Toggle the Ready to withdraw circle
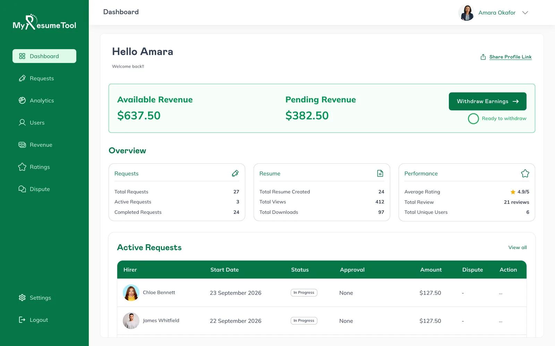Viewport: 555px width, 346px height. [473, 119]
